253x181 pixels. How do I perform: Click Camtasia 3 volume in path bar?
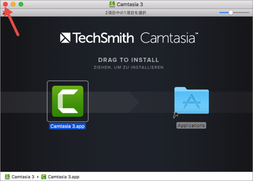pyautogui.click(x=20, y=177)
